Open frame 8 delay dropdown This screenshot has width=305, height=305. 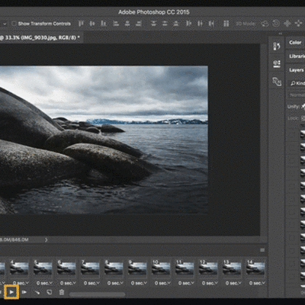115,283
